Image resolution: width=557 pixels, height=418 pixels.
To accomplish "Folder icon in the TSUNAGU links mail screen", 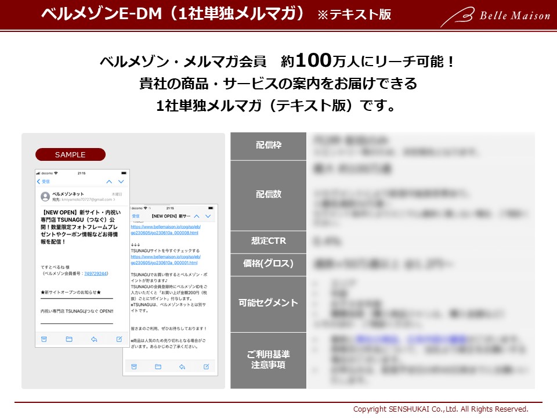I will point(158,366).
